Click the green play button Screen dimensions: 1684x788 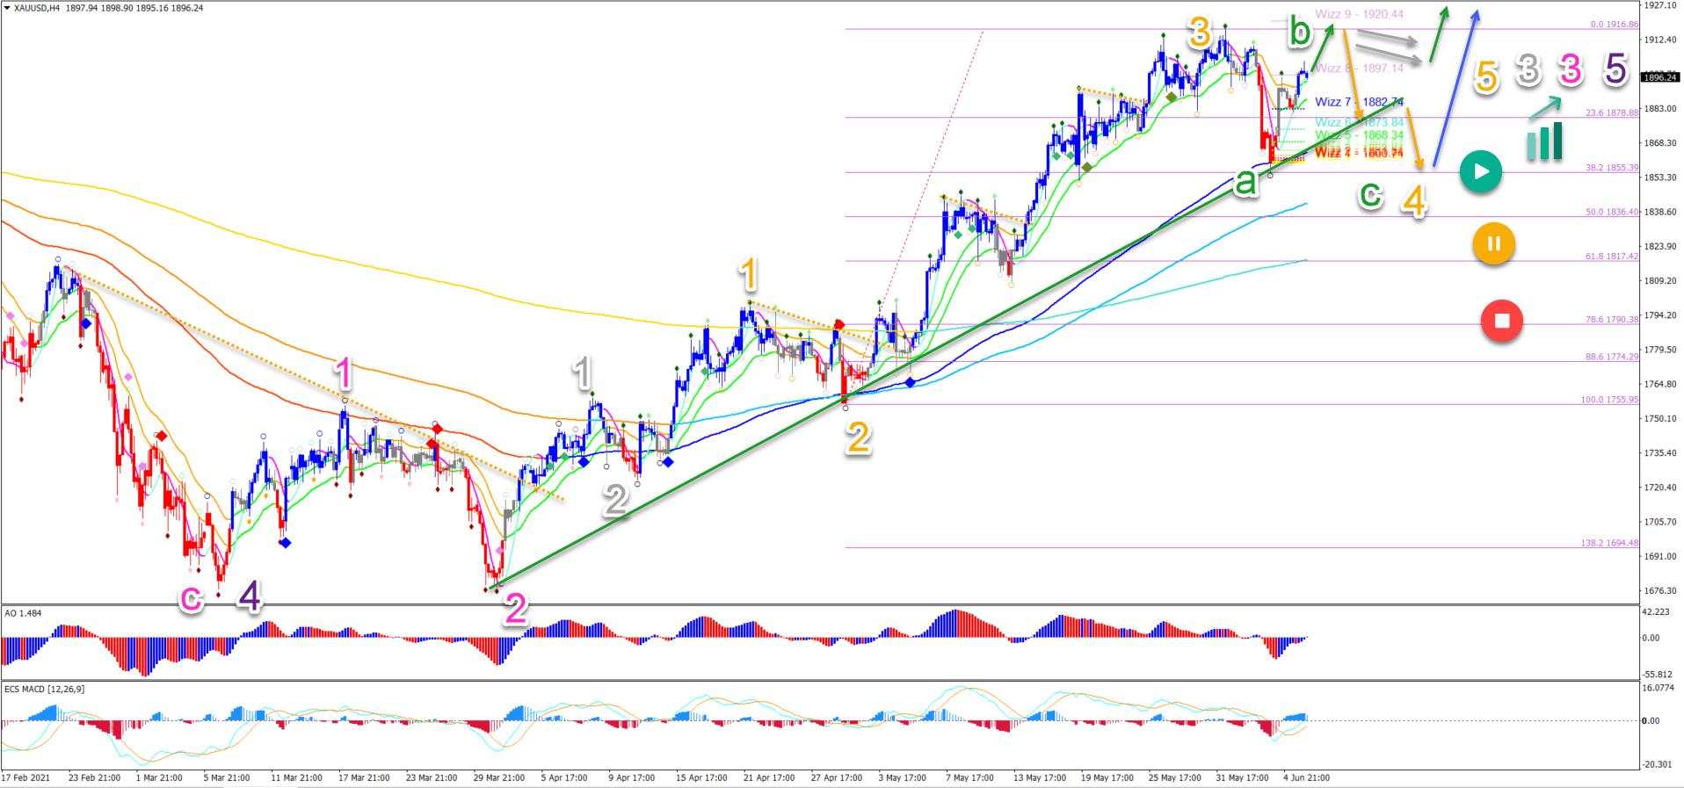point(1481,172)
